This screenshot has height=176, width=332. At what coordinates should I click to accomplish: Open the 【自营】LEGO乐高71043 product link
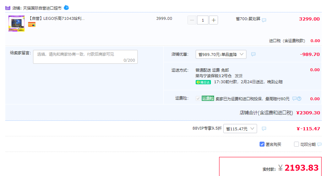coord(56,18)
